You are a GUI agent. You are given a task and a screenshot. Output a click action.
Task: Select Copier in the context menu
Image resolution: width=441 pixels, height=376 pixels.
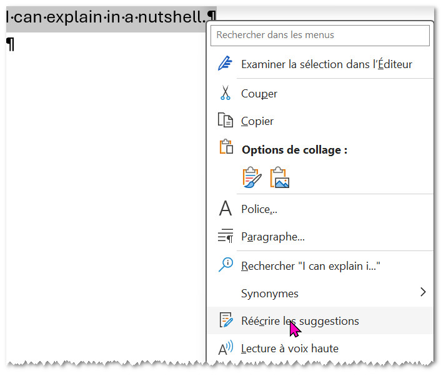[257, 121]
